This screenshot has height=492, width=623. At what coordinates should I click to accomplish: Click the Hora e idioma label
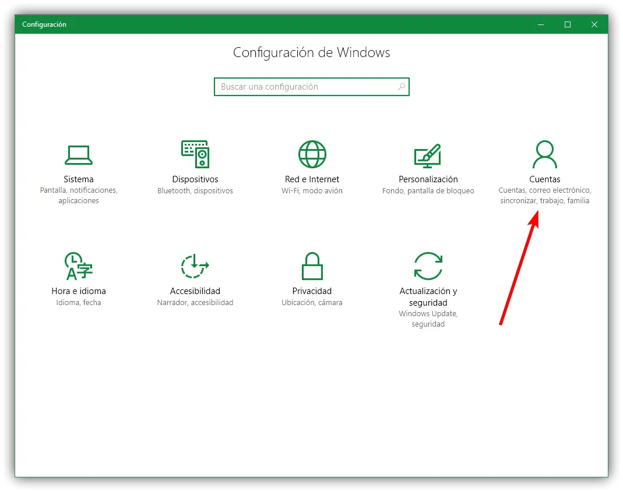point(79,291)
